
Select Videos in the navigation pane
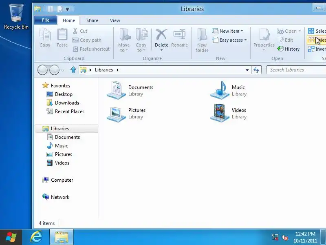tap(58, 163)
